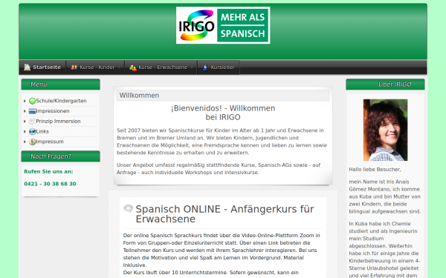Open the Schule/Kindergarten link
Image resolution: width=446 pixels, height=278 pixels.
(x=61, y=101)
